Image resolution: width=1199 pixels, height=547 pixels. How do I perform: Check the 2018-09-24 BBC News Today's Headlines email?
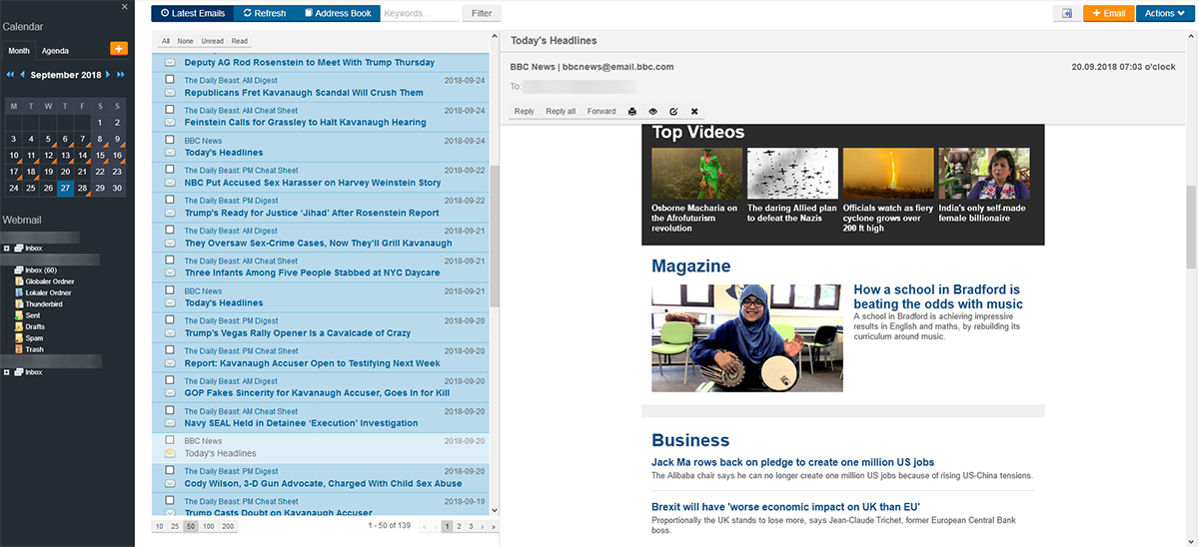coord(170,140)
